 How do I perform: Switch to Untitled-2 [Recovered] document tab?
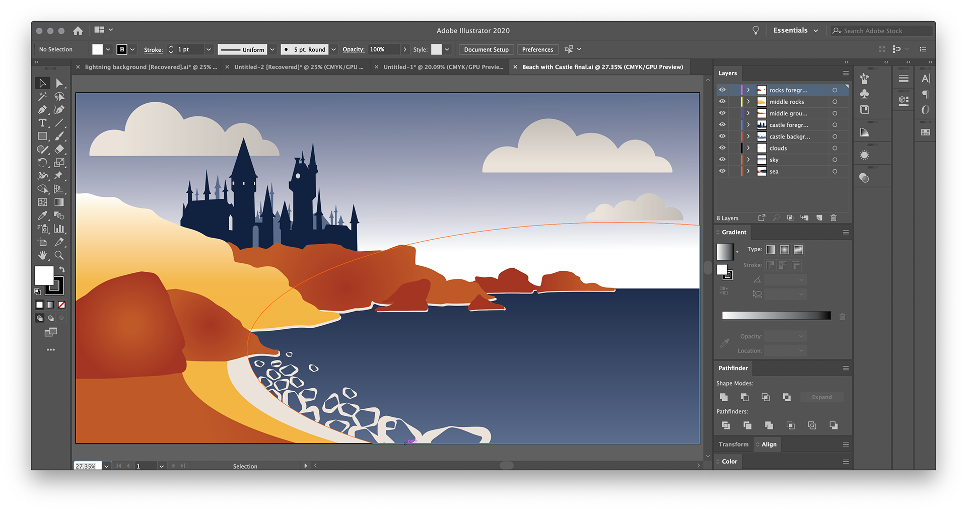(x=299, y=67)
